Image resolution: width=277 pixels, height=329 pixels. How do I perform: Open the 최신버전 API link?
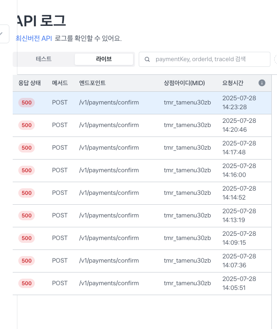[34, 39]
